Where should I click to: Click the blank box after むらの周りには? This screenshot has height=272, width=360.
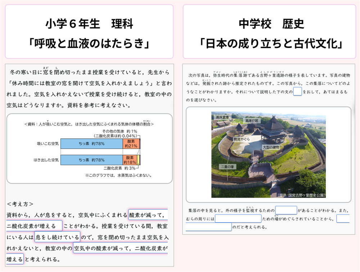coord(238,219)
